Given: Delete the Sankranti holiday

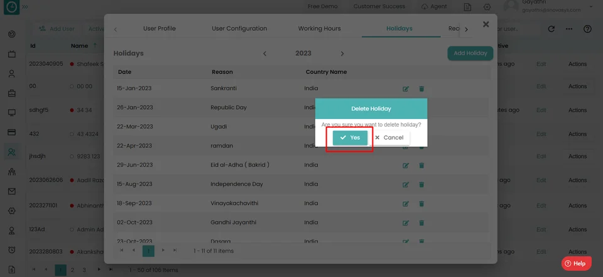Looking at the screenshot, I should tap(421, 88).
